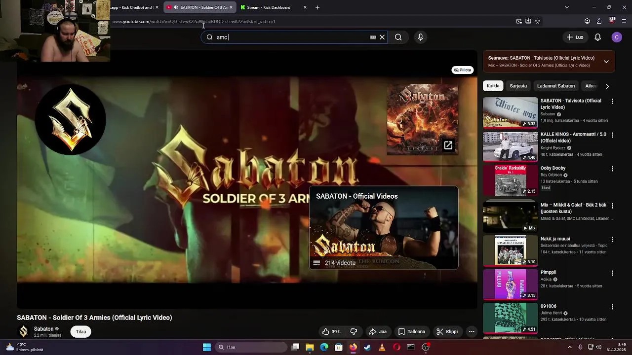This screenshot has width=632, height=355.
Task: Open the Pimppii video title
Action: 548,272
